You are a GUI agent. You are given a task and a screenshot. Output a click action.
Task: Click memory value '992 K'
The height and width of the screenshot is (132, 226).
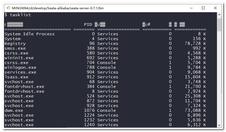[x=199, y=48]
